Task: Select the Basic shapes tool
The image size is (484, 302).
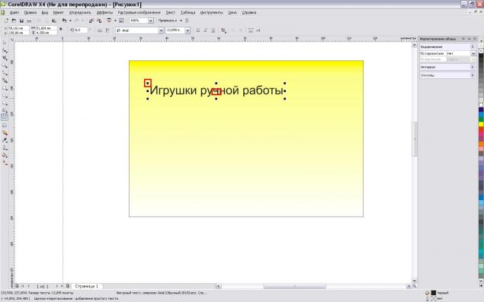Action: (x=5, y=110)
